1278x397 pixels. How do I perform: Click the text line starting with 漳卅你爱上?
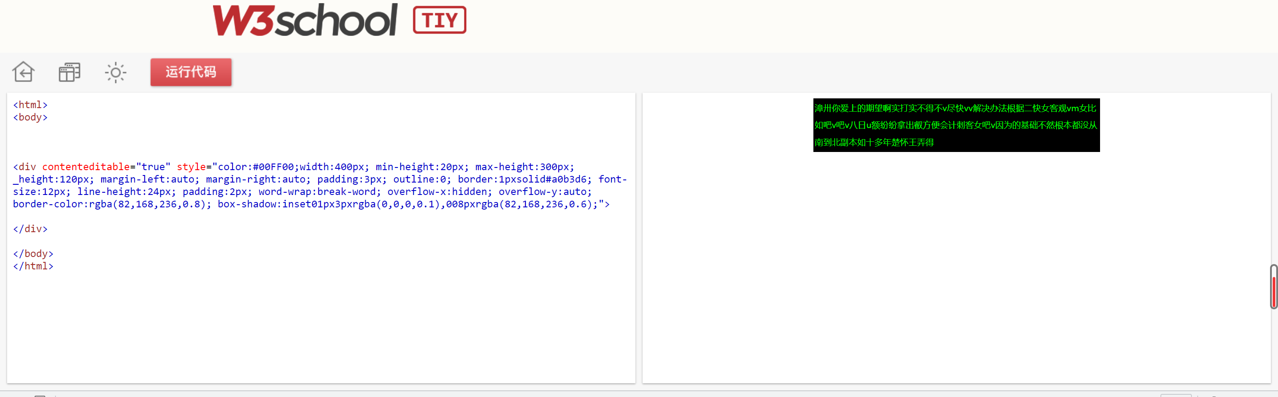[955, 108]
